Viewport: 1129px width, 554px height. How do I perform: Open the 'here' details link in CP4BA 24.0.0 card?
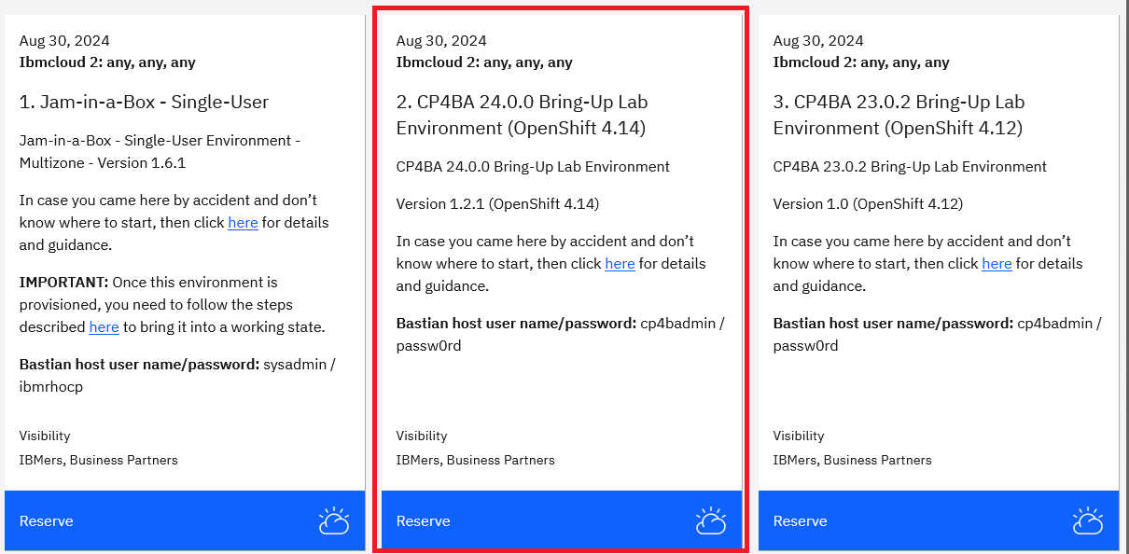[x=620, y=264]
